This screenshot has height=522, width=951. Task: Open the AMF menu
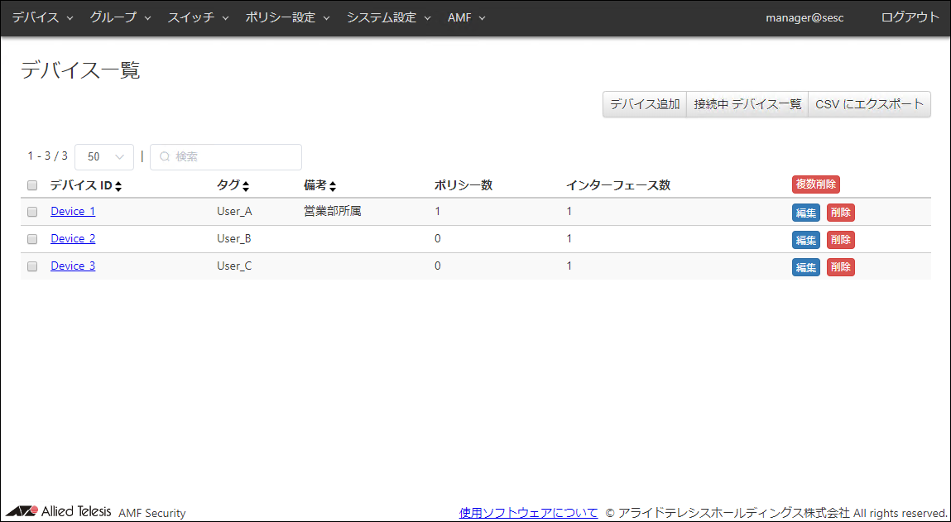tap(466, 17)
